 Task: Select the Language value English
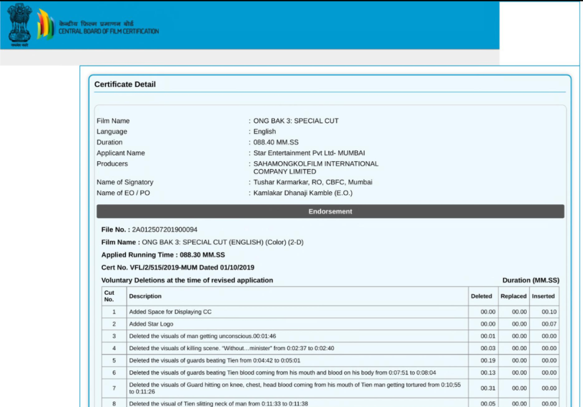[x=264, y=131]
